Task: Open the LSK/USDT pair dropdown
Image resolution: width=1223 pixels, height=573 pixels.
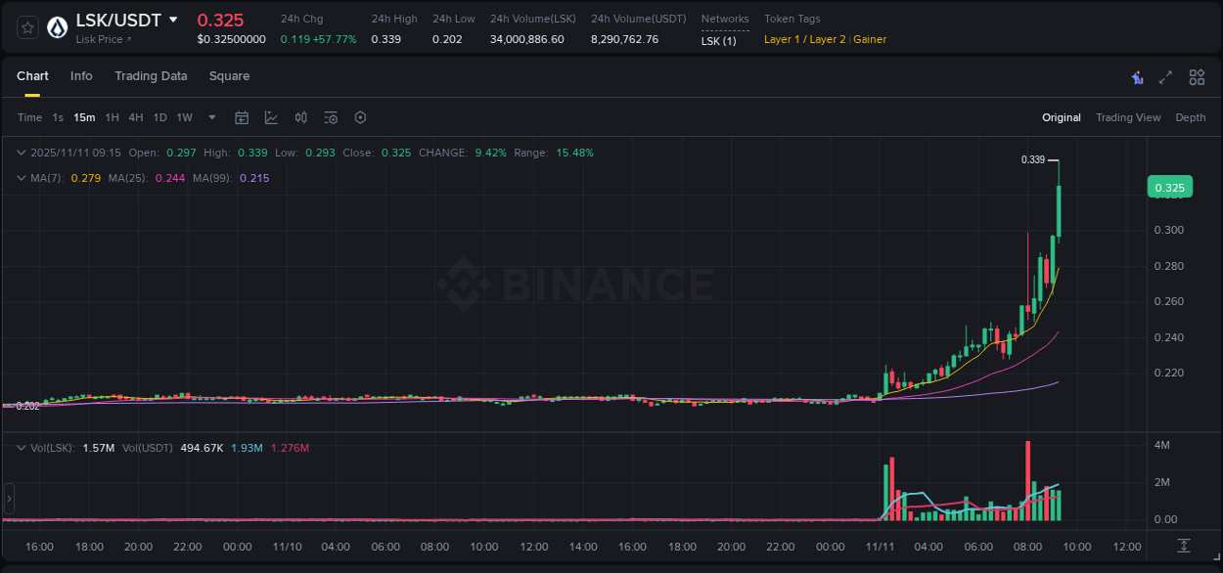Action: 174,19
